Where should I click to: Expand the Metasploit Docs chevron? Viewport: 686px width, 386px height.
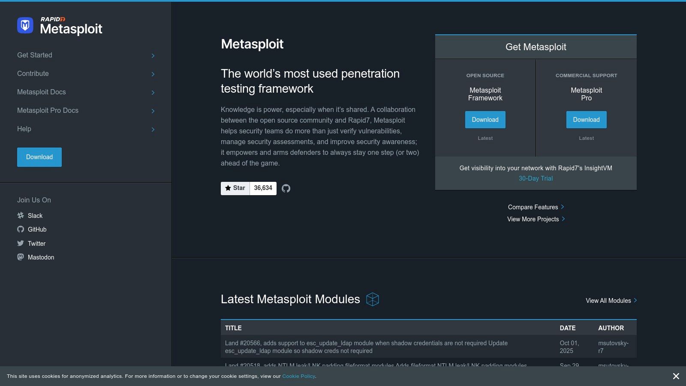[153, 93]
